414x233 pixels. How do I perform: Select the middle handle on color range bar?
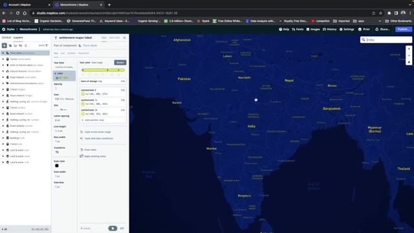point(107,70)
